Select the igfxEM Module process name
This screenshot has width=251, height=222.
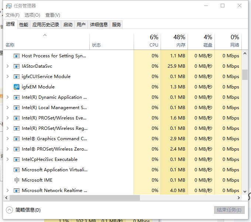38,87
